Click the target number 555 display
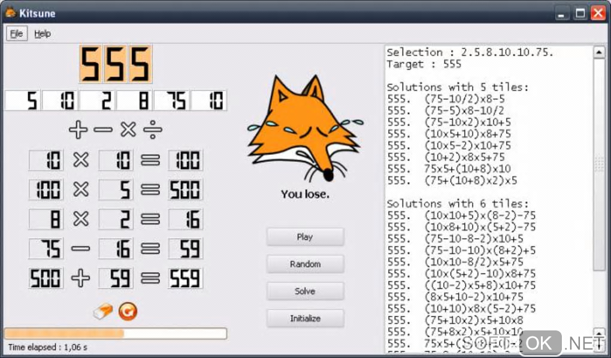Image resolution: width=611 pixels, height=358 pixels. pos(116,64)
